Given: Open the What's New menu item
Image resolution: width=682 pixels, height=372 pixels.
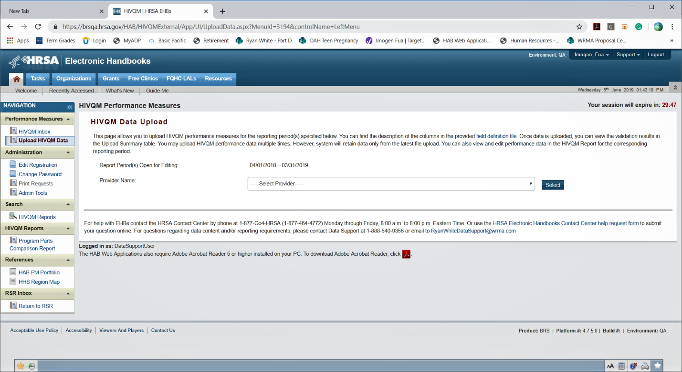Looking at the screenshot, I should pyautogui.click(x=120, y=91).
